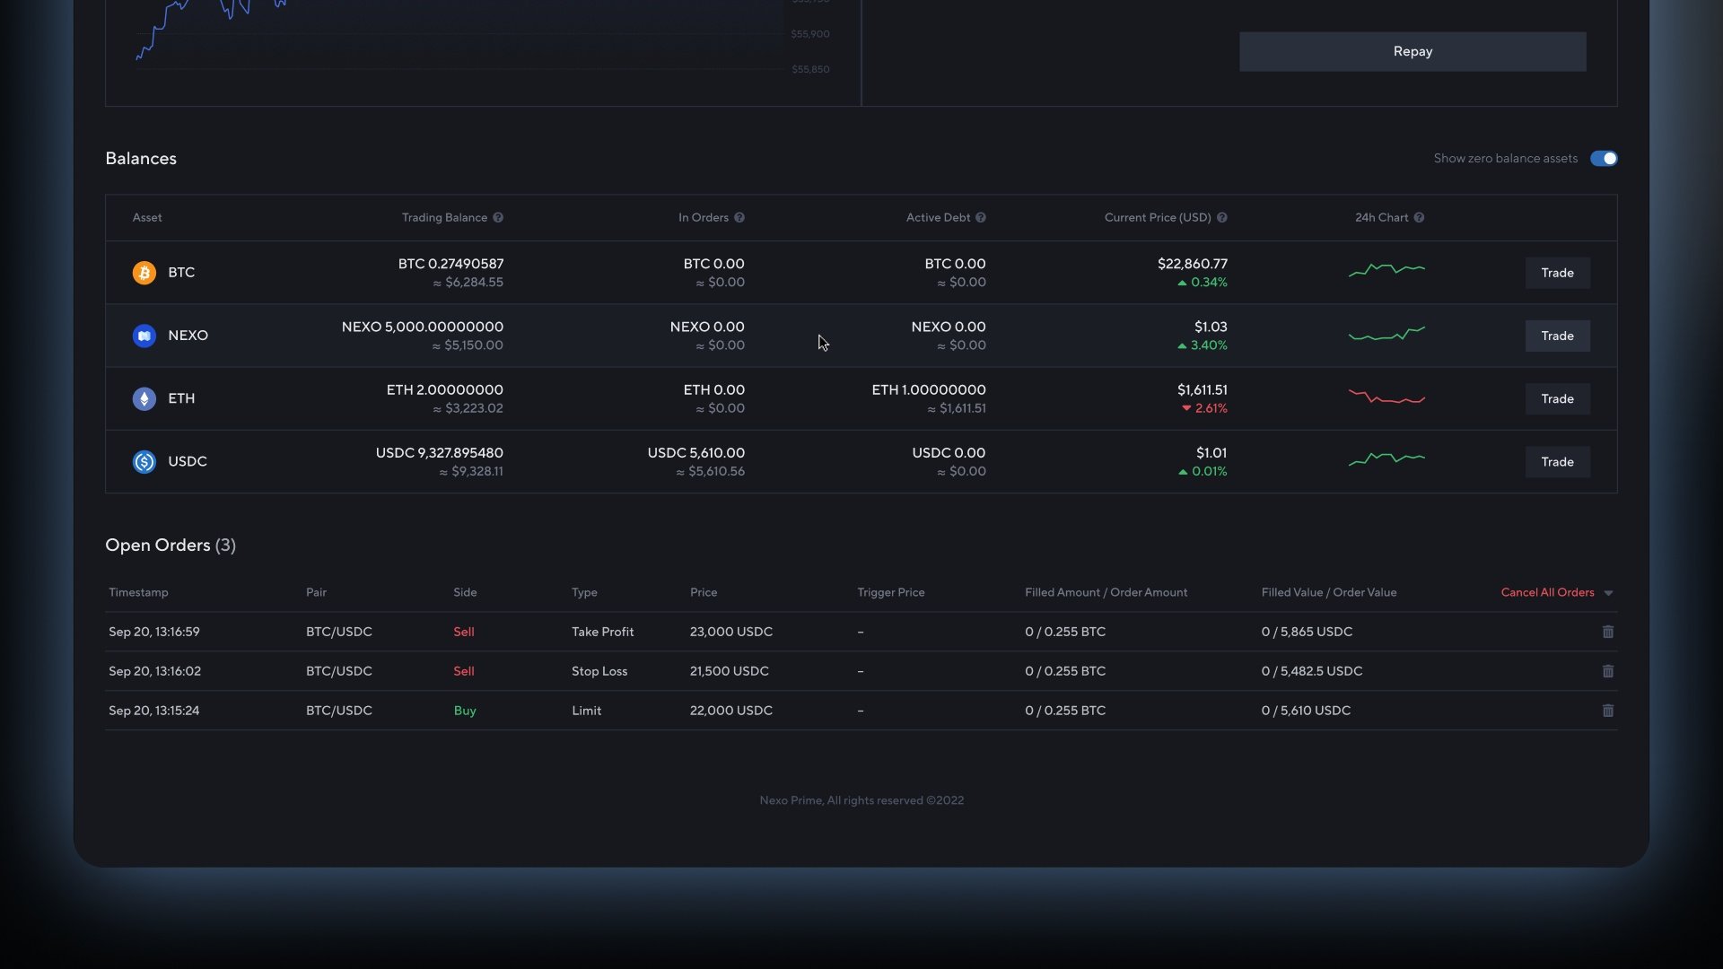This screenshot has width=1723, height=969.
Task: Click the $1,611.51 ETH price
Action: click(x=1202, y=389)
